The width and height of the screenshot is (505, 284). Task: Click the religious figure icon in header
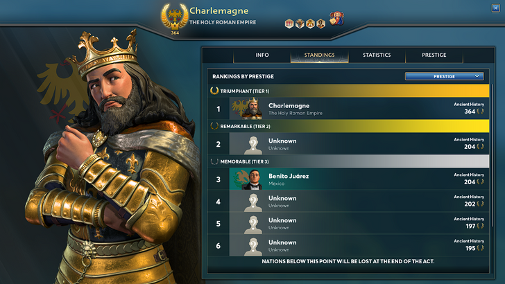click(336, 19)
